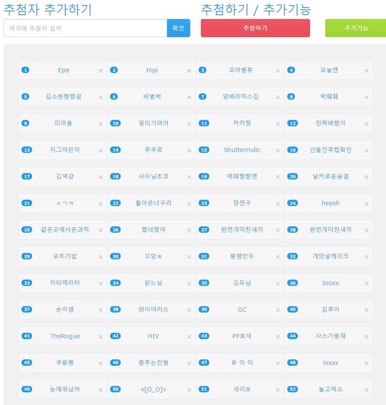This screenshot has height=405, width=386.
Task: Click the number 39 badge beside GC
Action: [x=204, y=310]
